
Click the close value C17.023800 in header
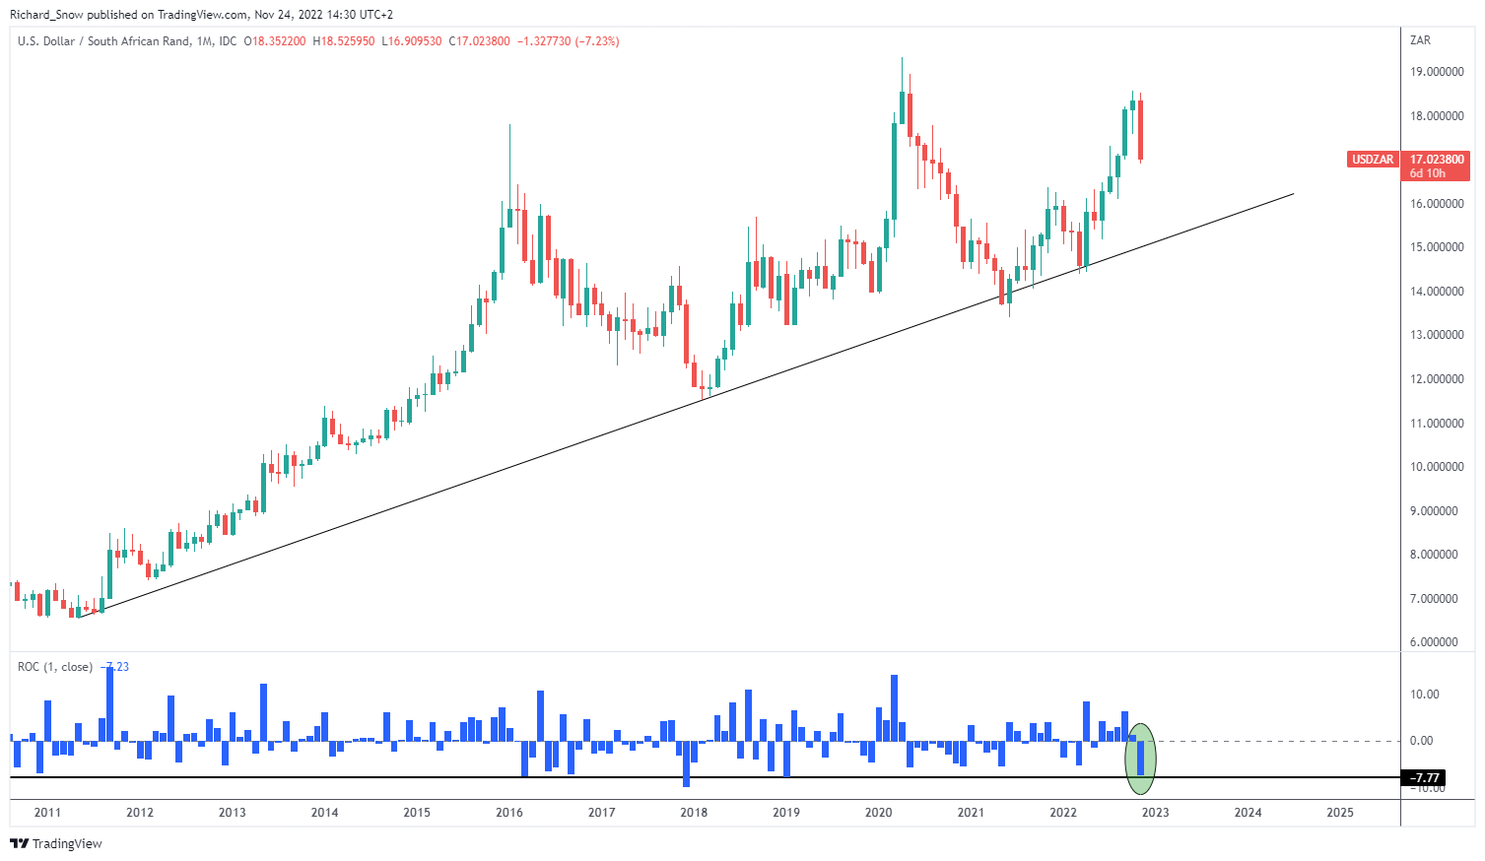point(480,41)
